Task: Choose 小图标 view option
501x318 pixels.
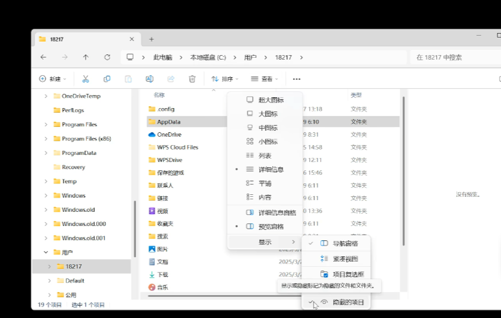Action: click(x=265, y=141)
